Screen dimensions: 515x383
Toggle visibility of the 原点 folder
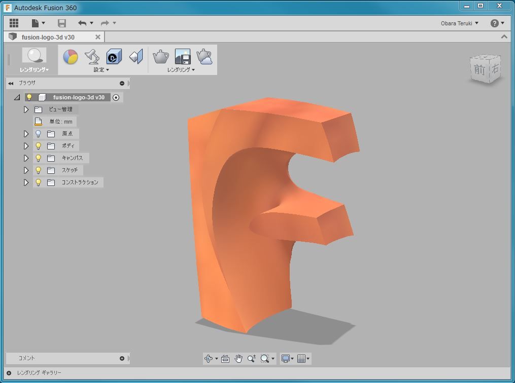point(39,133)
